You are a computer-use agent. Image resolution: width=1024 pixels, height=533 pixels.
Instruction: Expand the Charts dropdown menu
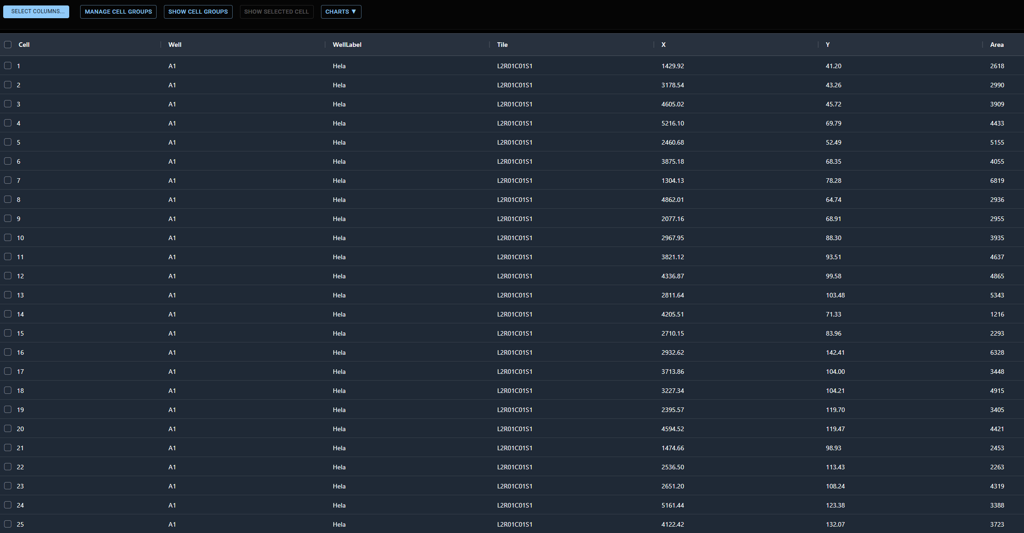click(341, 12)
